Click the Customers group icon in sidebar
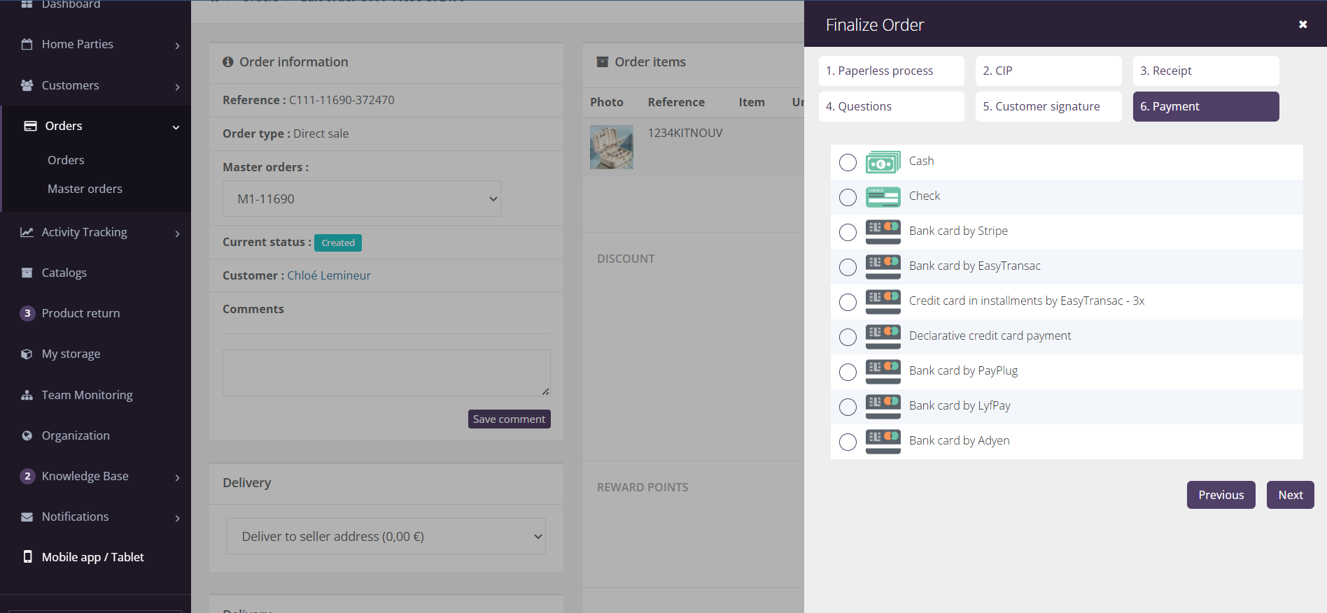 (x=27, y=85)
